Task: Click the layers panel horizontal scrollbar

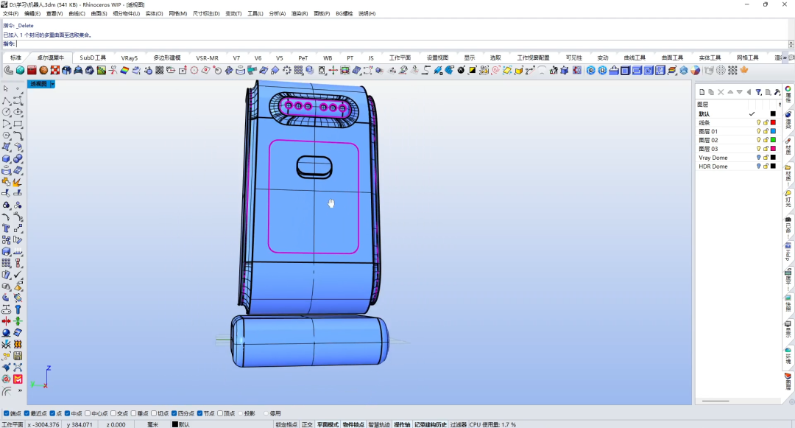Action: coord(715,401)
